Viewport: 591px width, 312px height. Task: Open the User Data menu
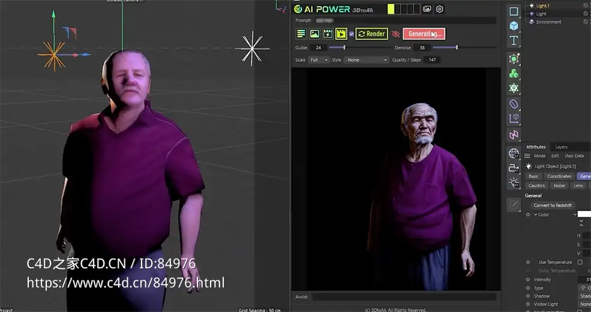pyautogui.click(x=574, y=156)
